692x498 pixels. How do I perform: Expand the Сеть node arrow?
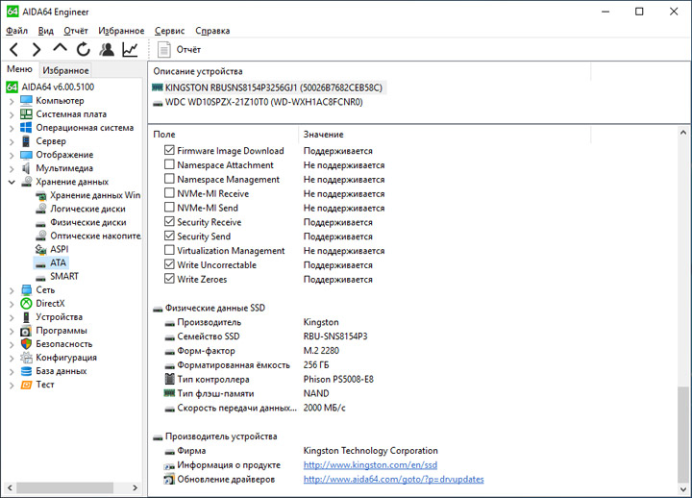[x=12, y=290]
